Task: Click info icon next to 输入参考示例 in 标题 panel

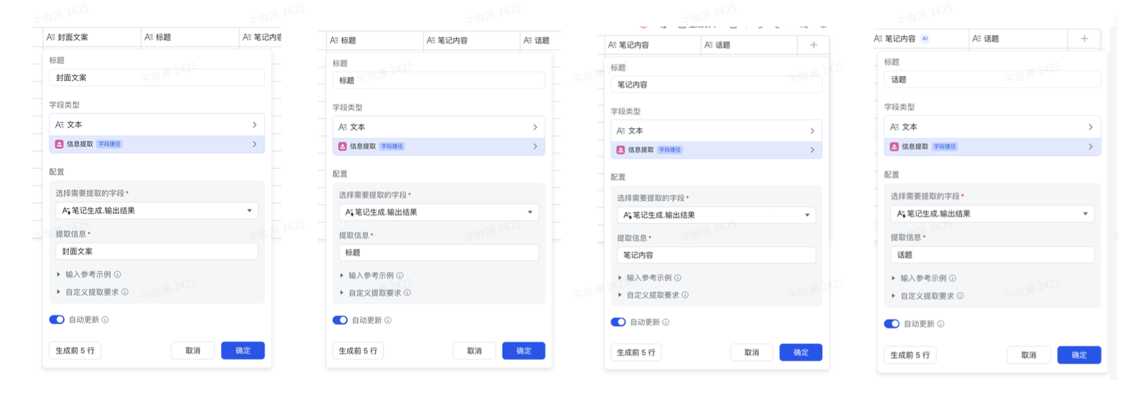Action: click(400, 275)
